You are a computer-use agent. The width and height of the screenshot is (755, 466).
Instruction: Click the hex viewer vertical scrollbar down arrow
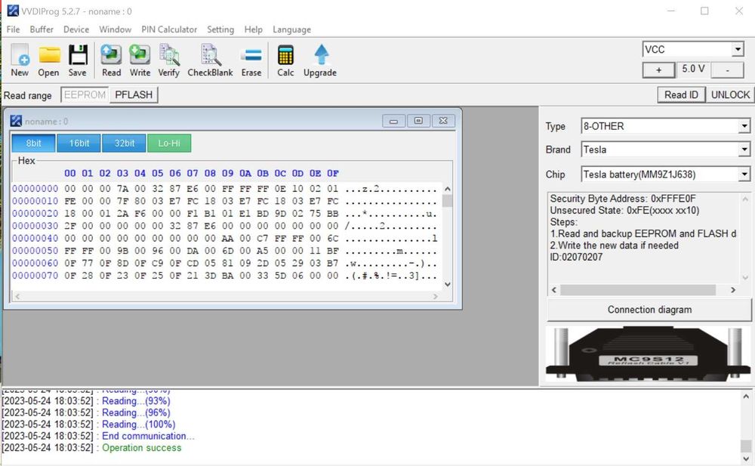point(447,284)
